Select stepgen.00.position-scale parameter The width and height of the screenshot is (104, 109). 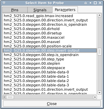[50, 46]
